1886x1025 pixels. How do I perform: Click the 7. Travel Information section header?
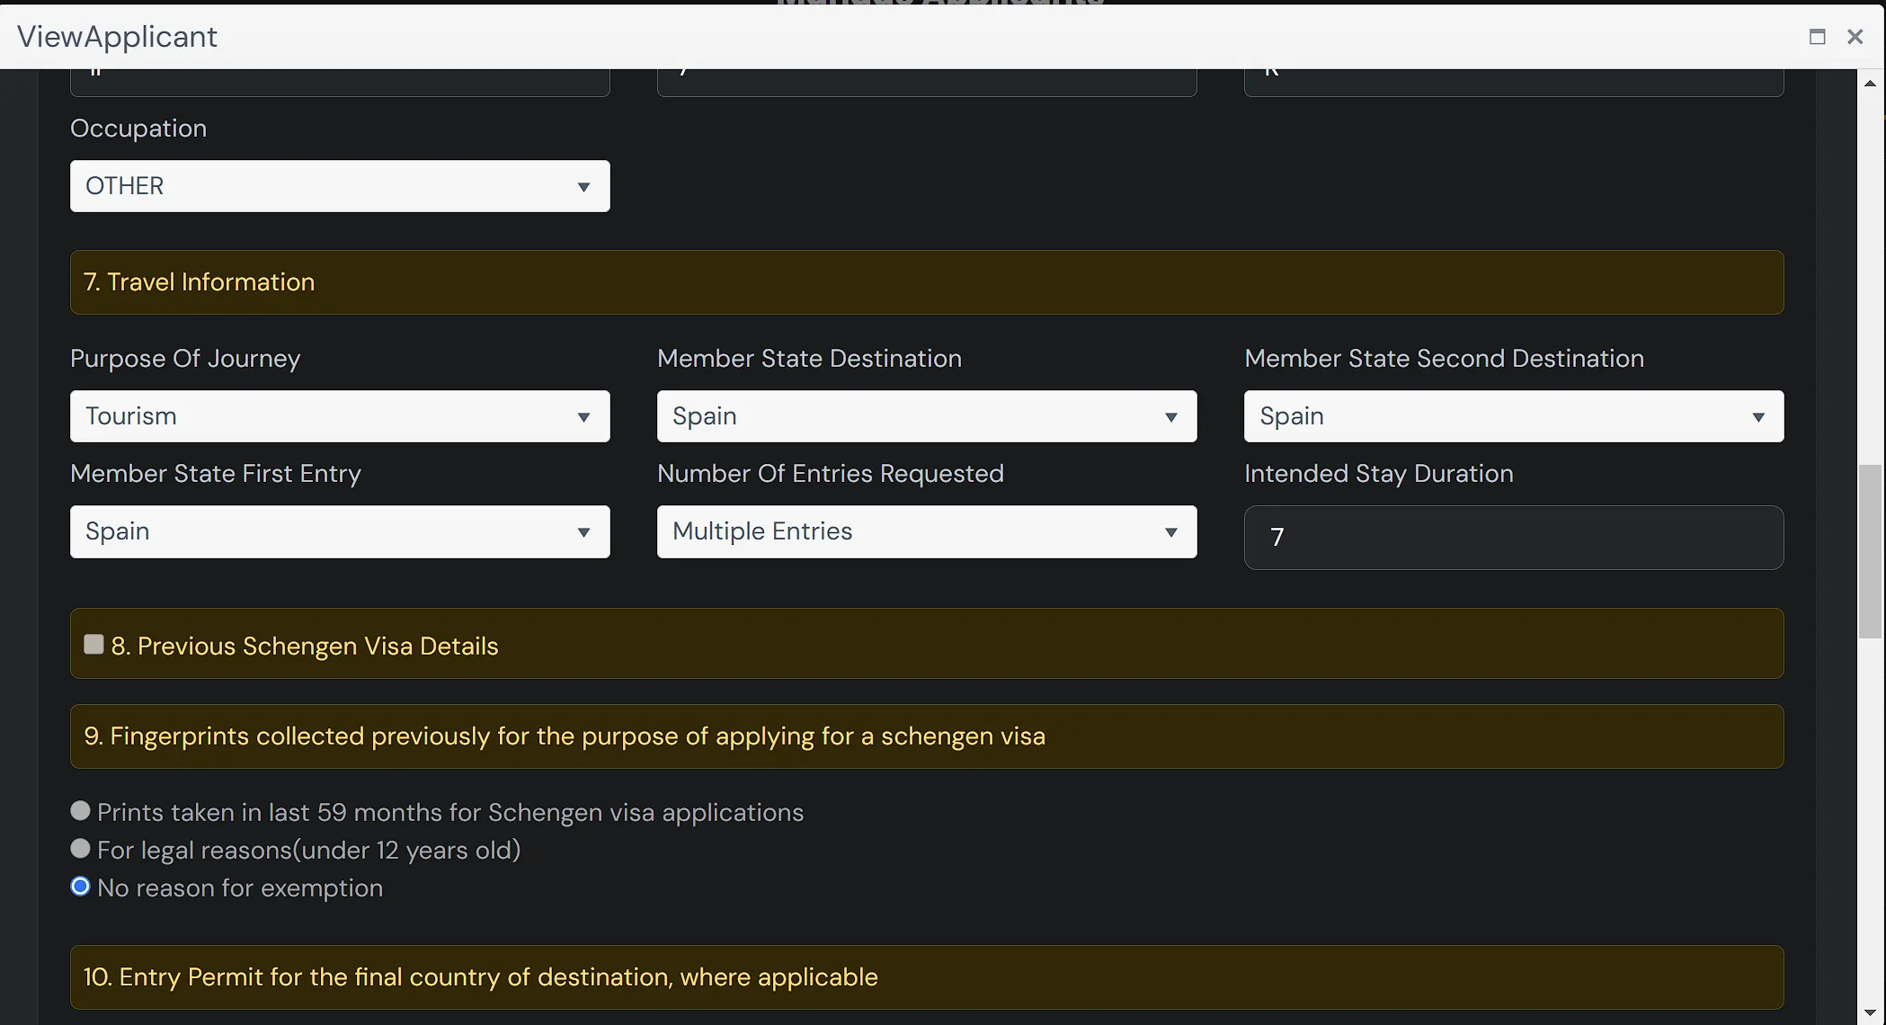coord(927,282)
